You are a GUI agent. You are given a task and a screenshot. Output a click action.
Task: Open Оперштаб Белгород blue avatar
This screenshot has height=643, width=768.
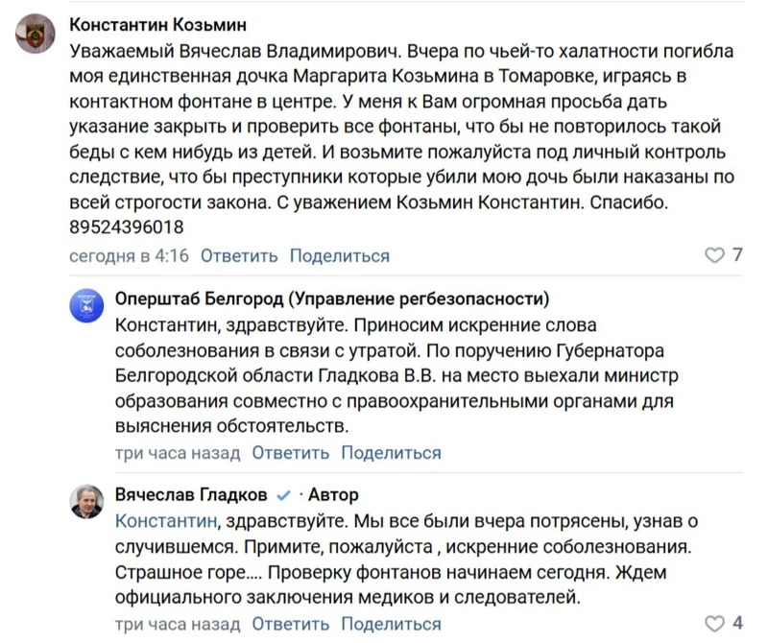(x=86, y=305)
